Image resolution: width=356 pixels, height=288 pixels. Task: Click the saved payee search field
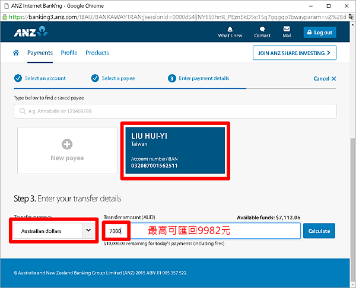(x=175, y=111)
